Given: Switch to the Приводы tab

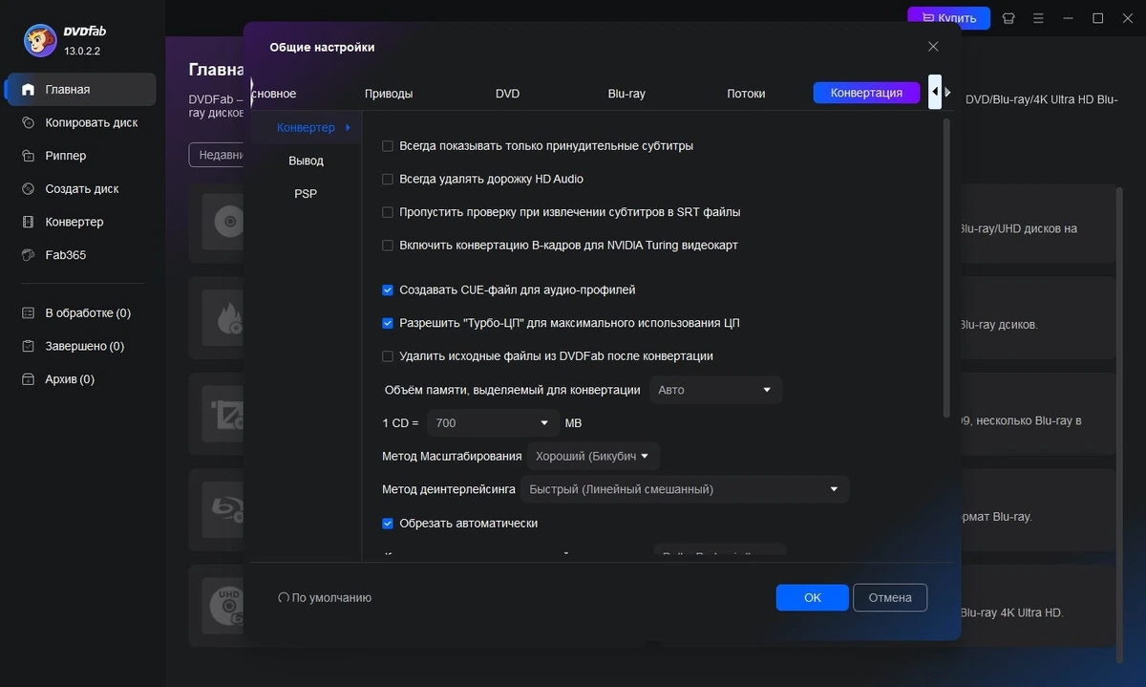Looking at the screenshot, I should (x=389, y=94).
